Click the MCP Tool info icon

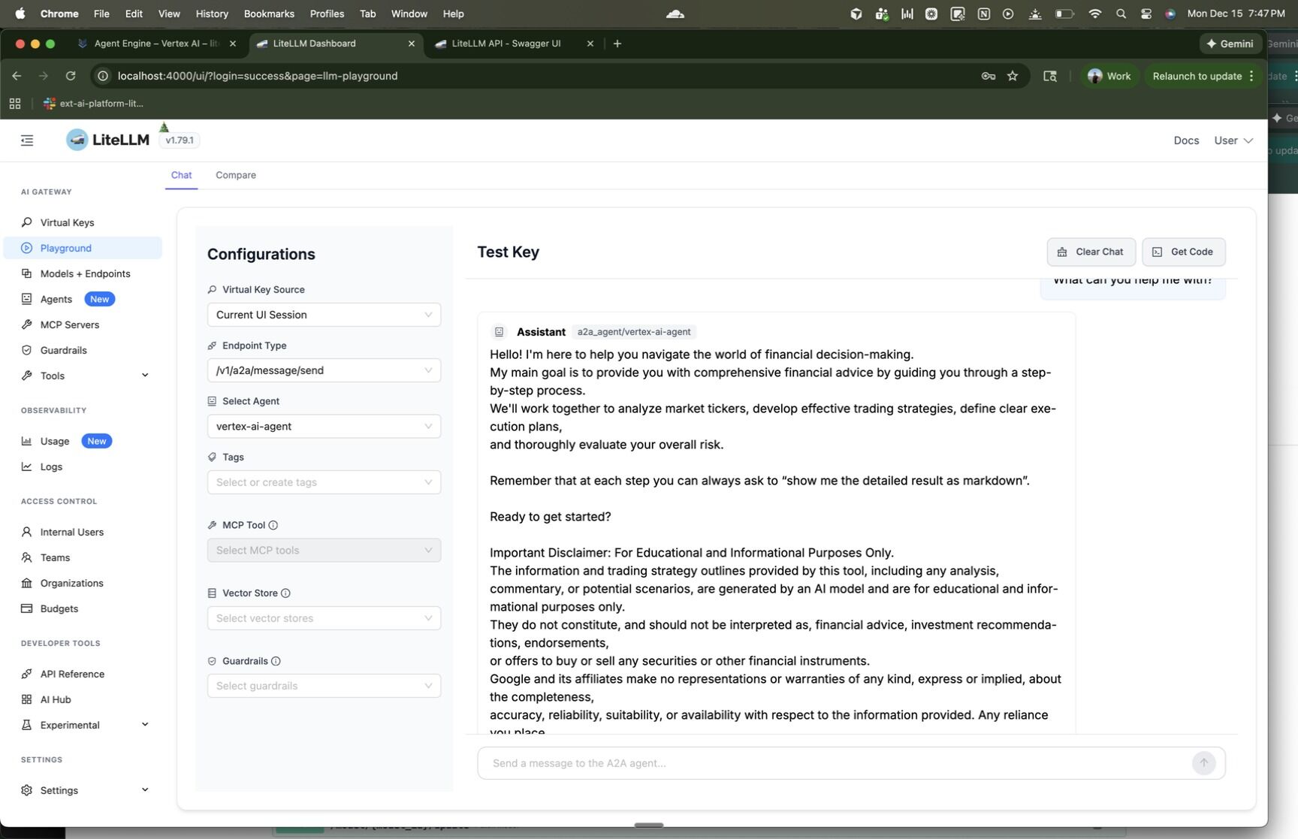pos(273,525)
